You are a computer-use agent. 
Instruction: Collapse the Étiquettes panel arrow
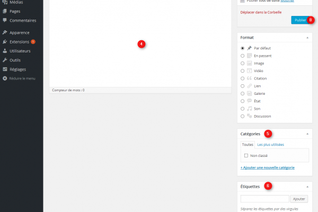[x=307, y=187]
